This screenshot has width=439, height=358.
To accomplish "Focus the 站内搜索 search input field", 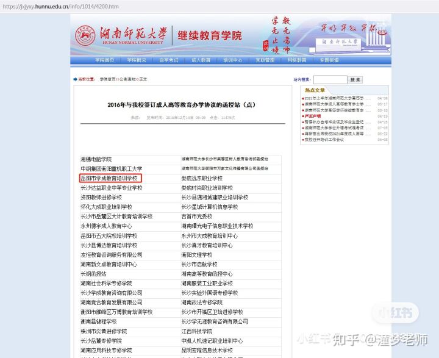I will [x=330, y=79].
